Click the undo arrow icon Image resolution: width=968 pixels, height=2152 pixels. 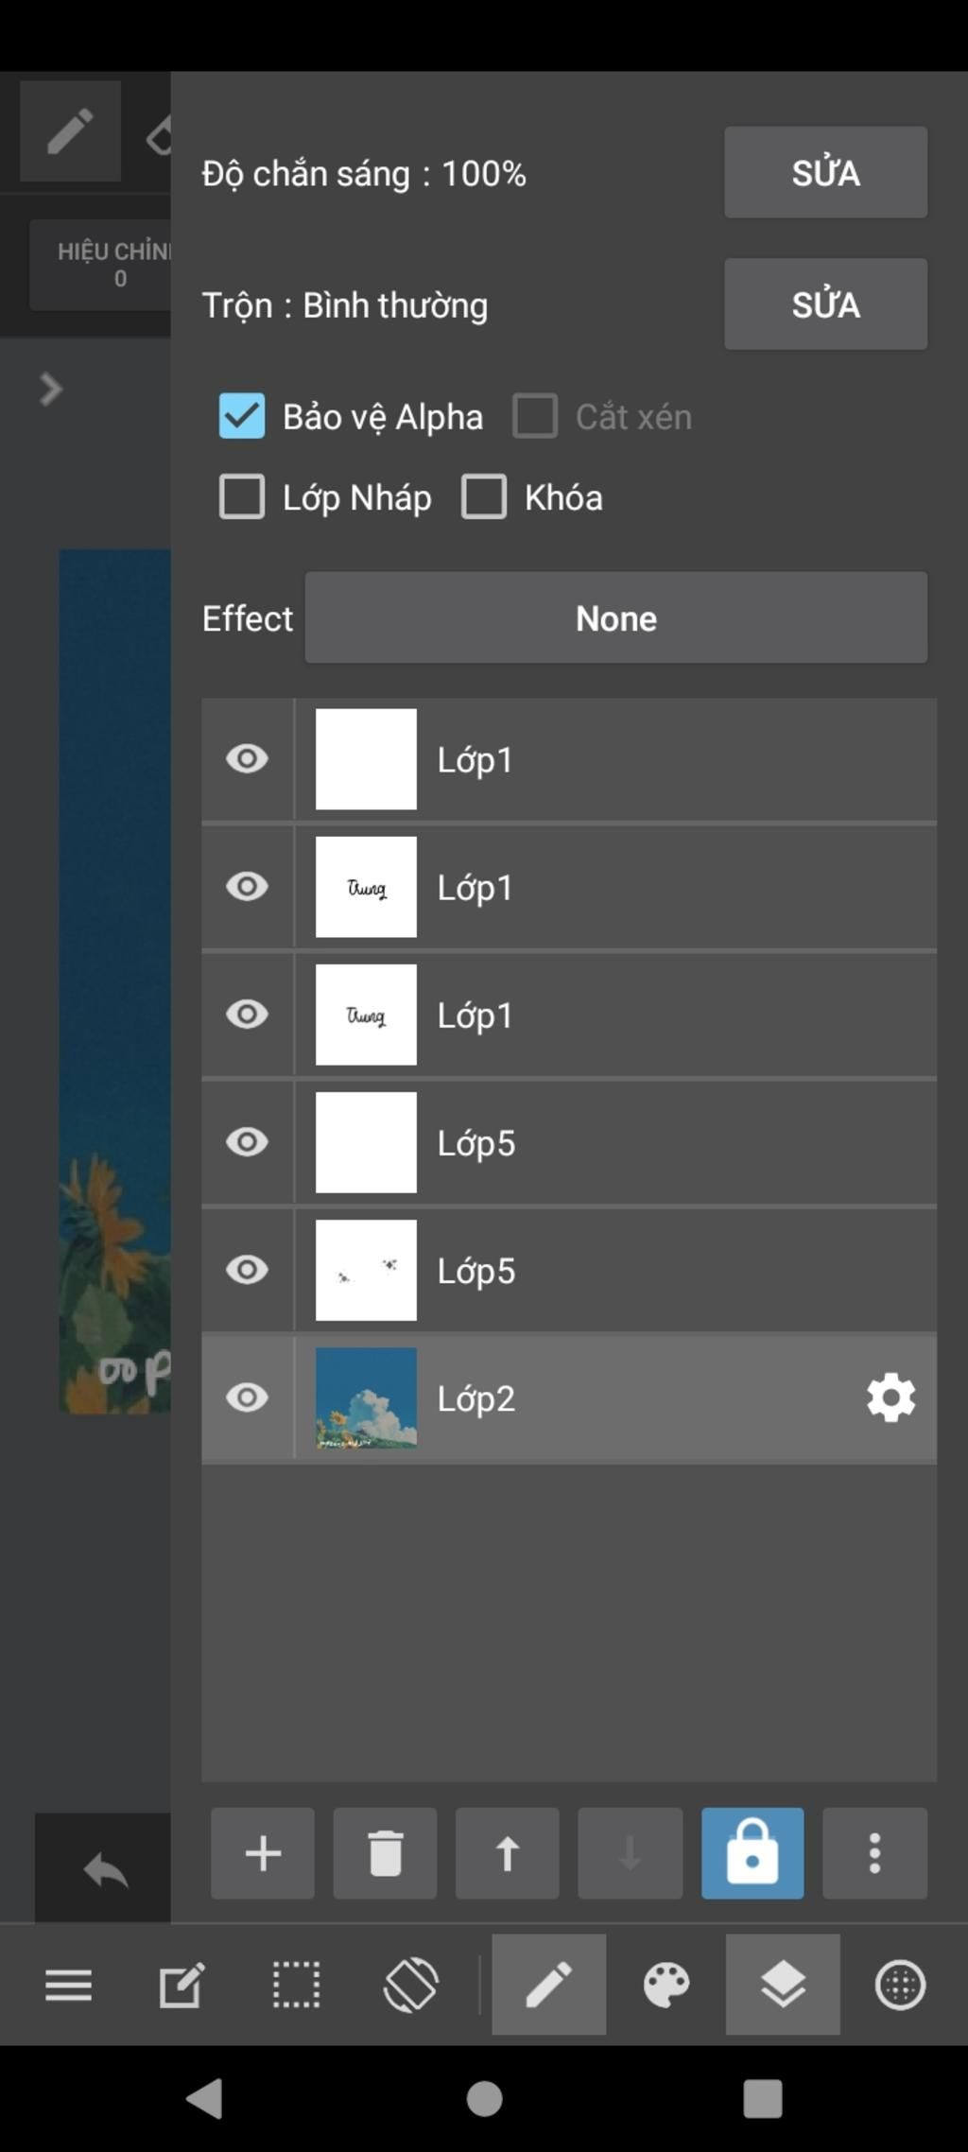pos(105,1869)
